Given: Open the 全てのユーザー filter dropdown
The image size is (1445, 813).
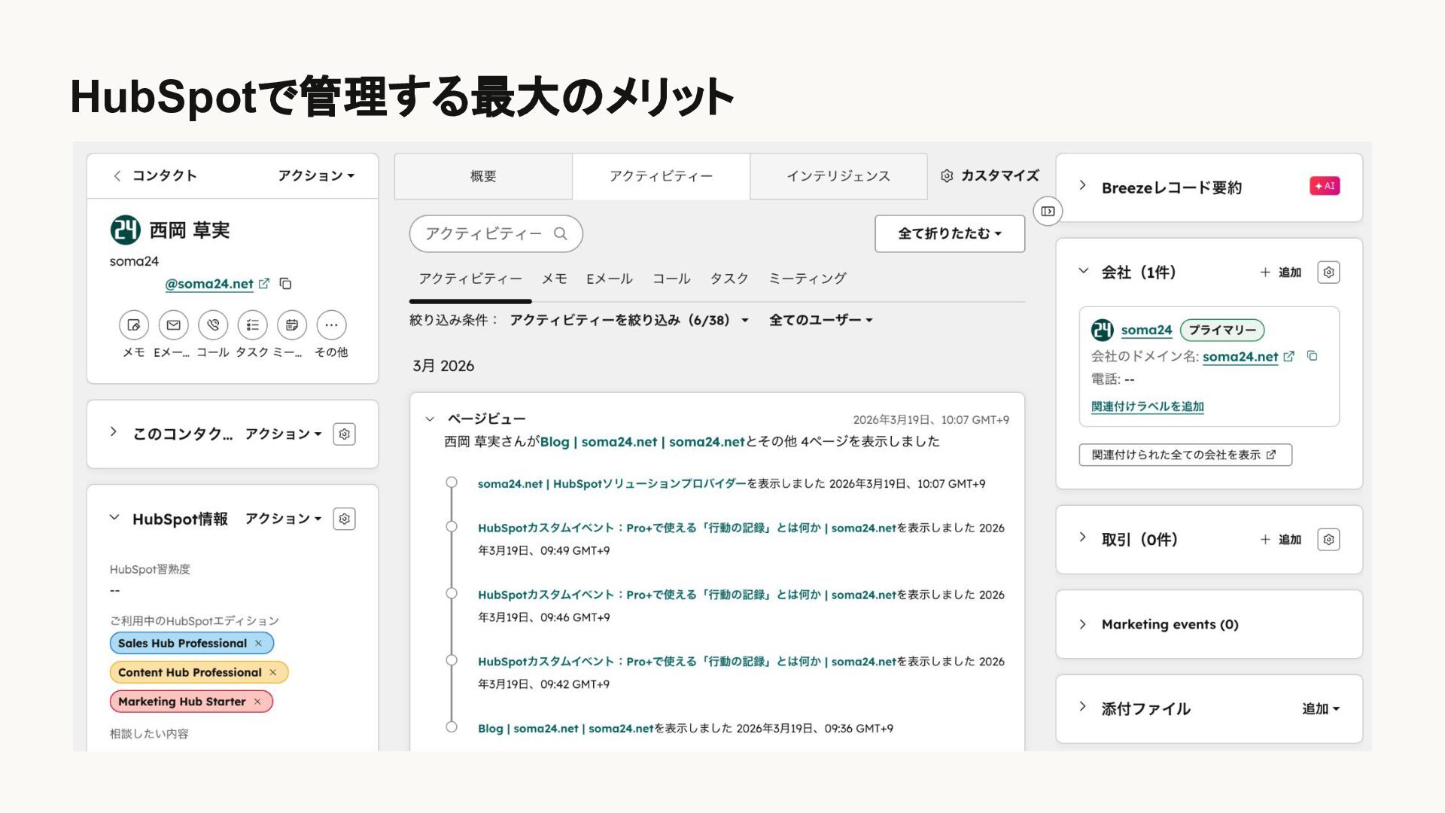Looking at the screenshot, I should [820, 320].
